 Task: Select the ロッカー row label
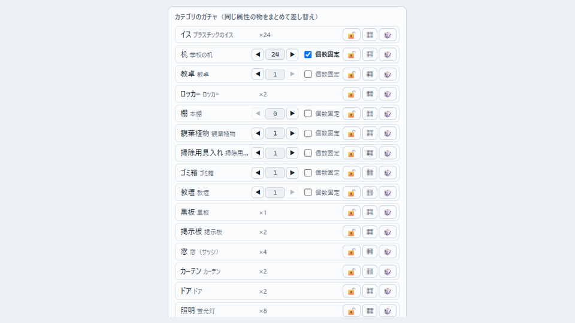200,94
